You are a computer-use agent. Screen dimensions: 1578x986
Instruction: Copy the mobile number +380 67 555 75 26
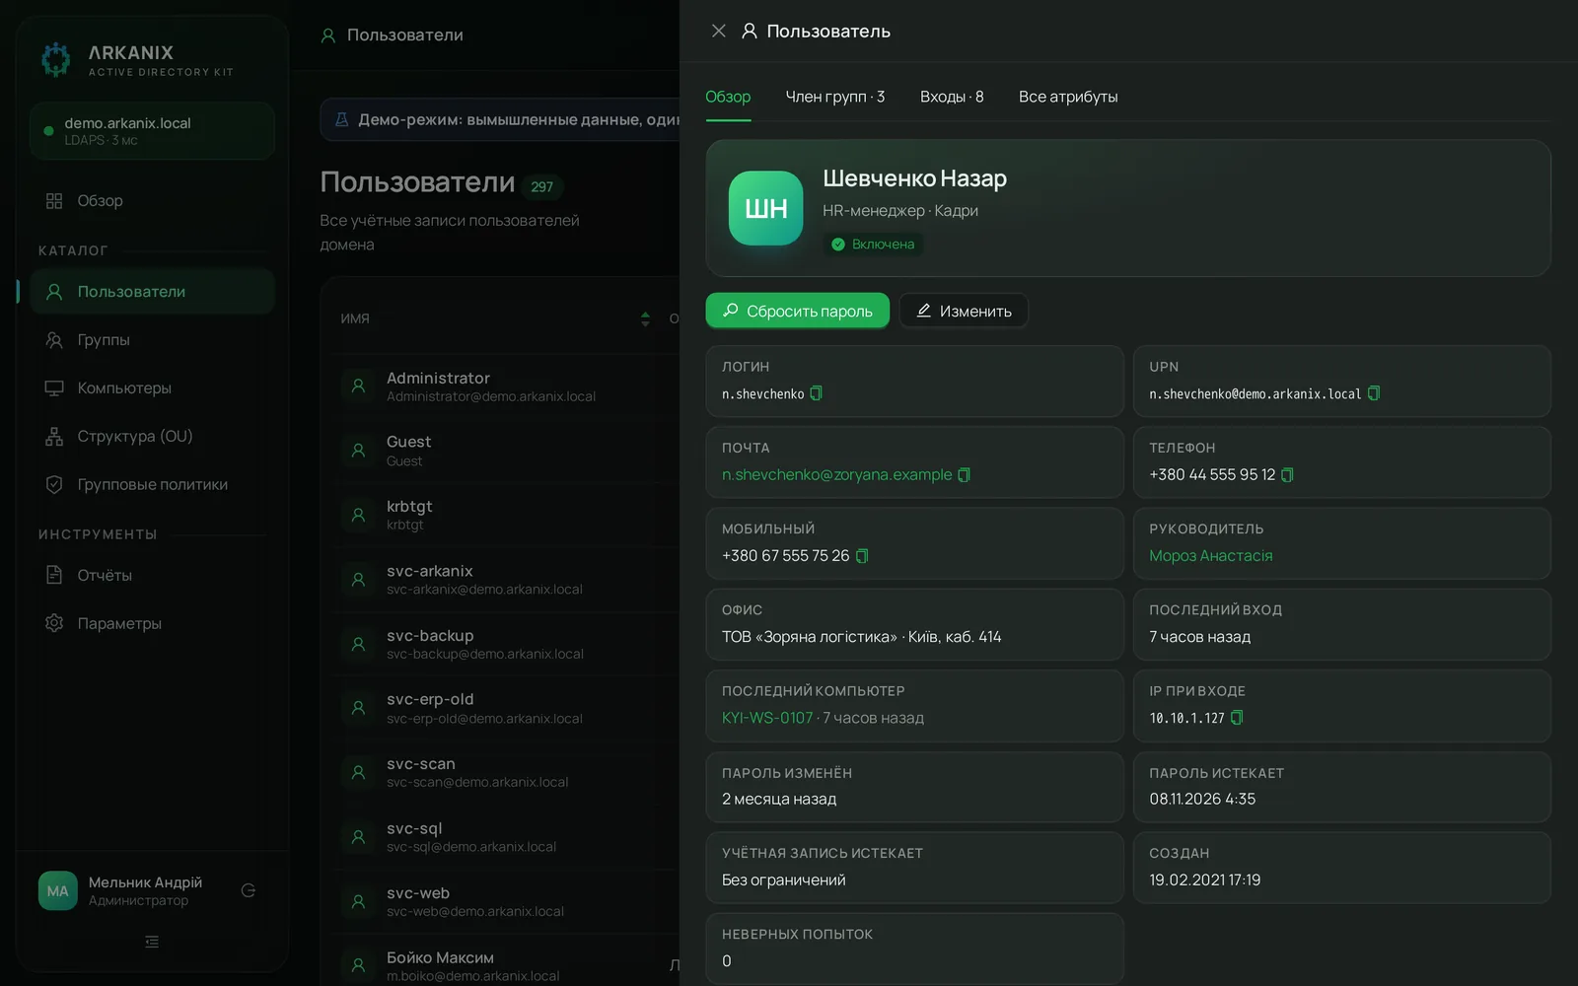point(861,556)
